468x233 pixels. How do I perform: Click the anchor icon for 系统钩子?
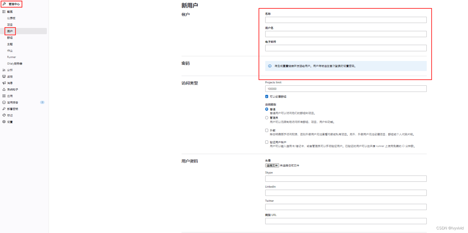4,90
